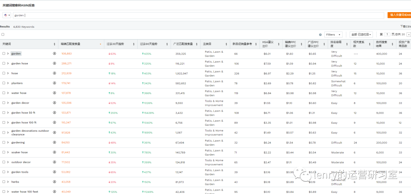Click the help question mark icon near Filters
Viewport: 411px width, 194px height.
click(x=320, y=35)
